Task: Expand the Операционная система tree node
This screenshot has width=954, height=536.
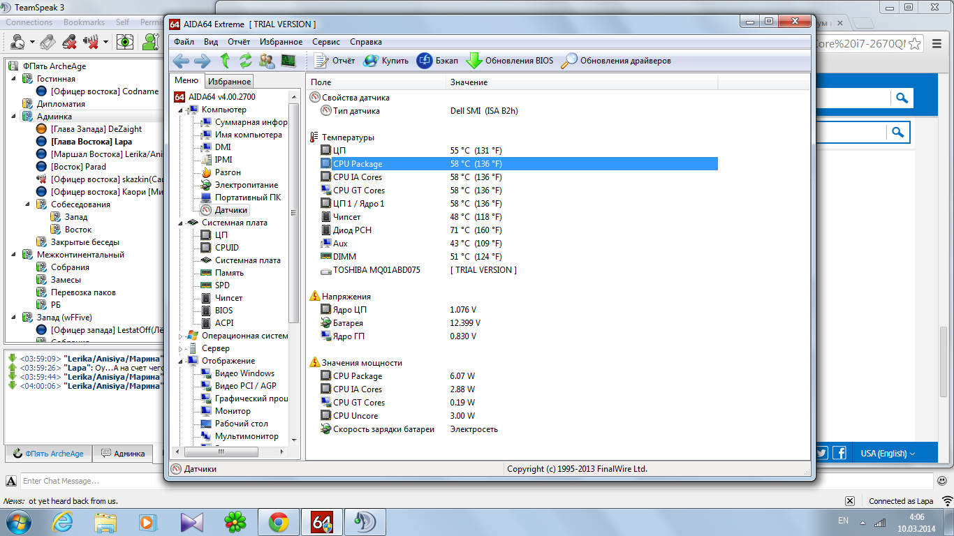Action: (181, 336)
